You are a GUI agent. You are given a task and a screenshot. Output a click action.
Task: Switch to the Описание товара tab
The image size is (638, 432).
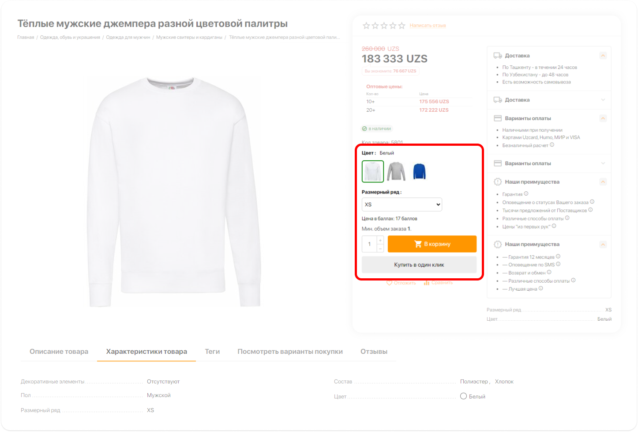point(59,352)
